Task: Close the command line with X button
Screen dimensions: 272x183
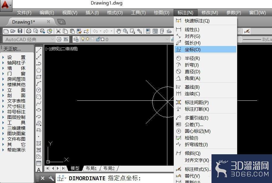Action: tap(43, 178)
